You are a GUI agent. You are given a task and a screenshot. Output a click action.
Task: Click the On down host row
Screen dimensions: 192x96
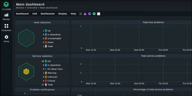coord(52,69)
